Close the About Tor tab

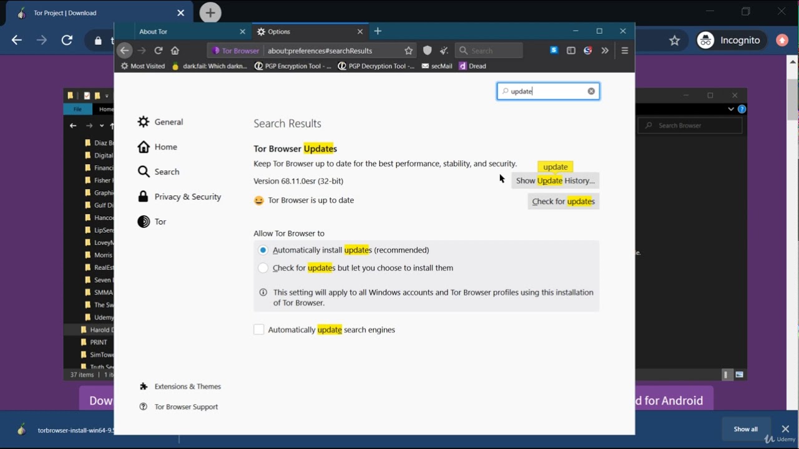(x=243, y=31)
